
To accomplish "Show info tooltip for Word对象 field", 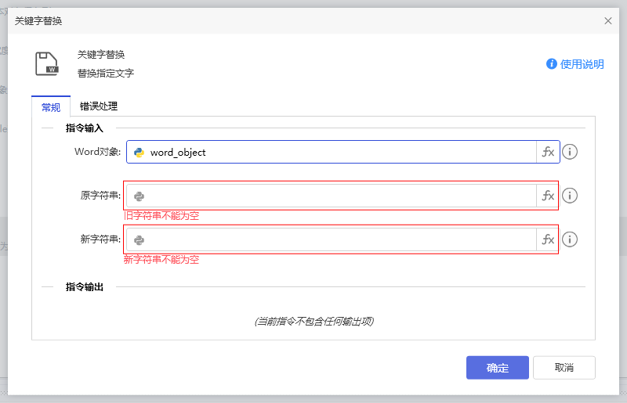I will 571,152.
